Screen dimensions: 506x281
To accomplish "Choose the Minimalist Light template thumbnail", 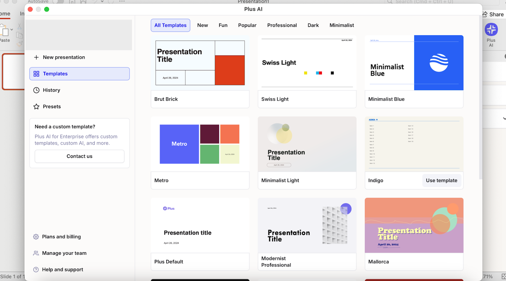I will point(307,144).
